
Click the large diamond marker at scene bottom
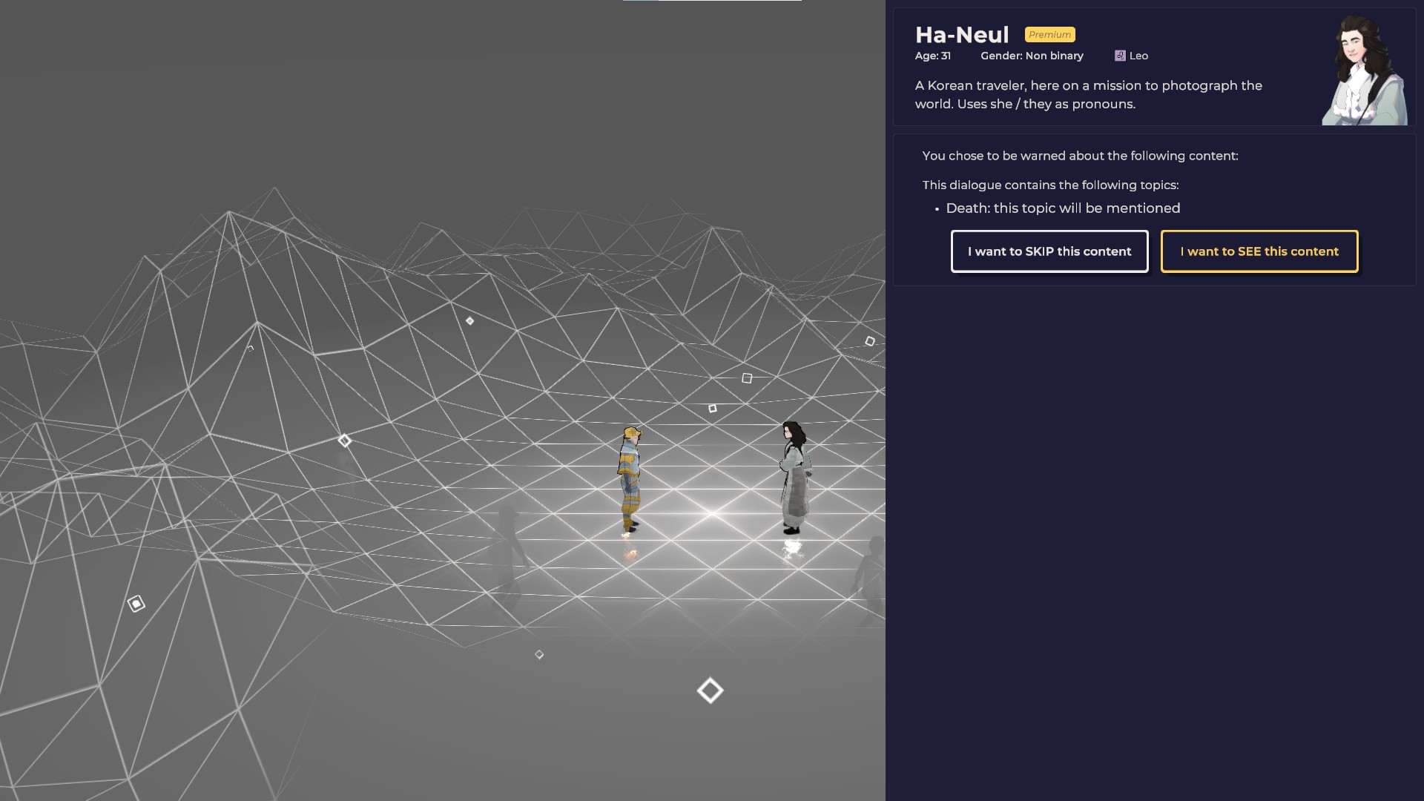pos(710,690)
